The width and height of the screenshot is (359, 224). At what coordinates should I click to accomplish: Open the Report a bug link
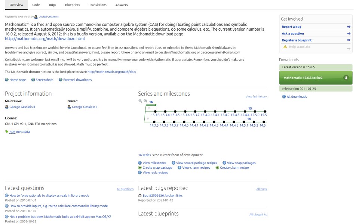tap(291, 27)
